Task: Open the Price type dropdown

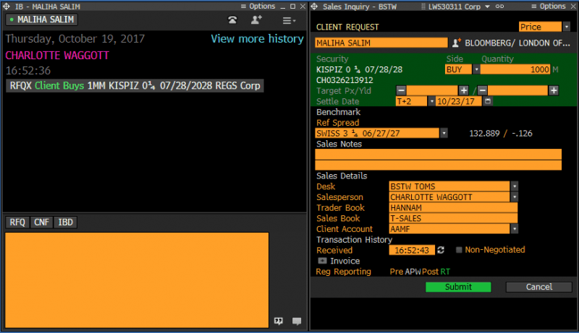Action: coord(567,27)
